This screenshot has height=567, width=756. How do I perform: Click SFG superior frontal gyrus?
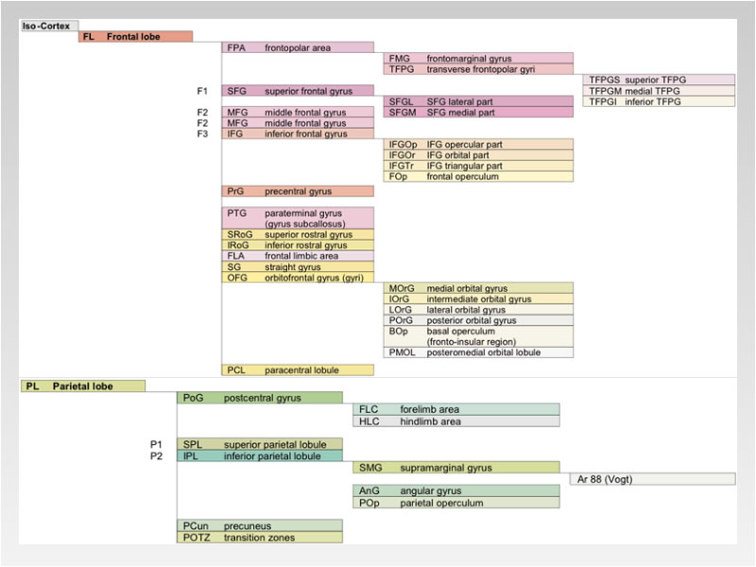click(x=298, y=91)
